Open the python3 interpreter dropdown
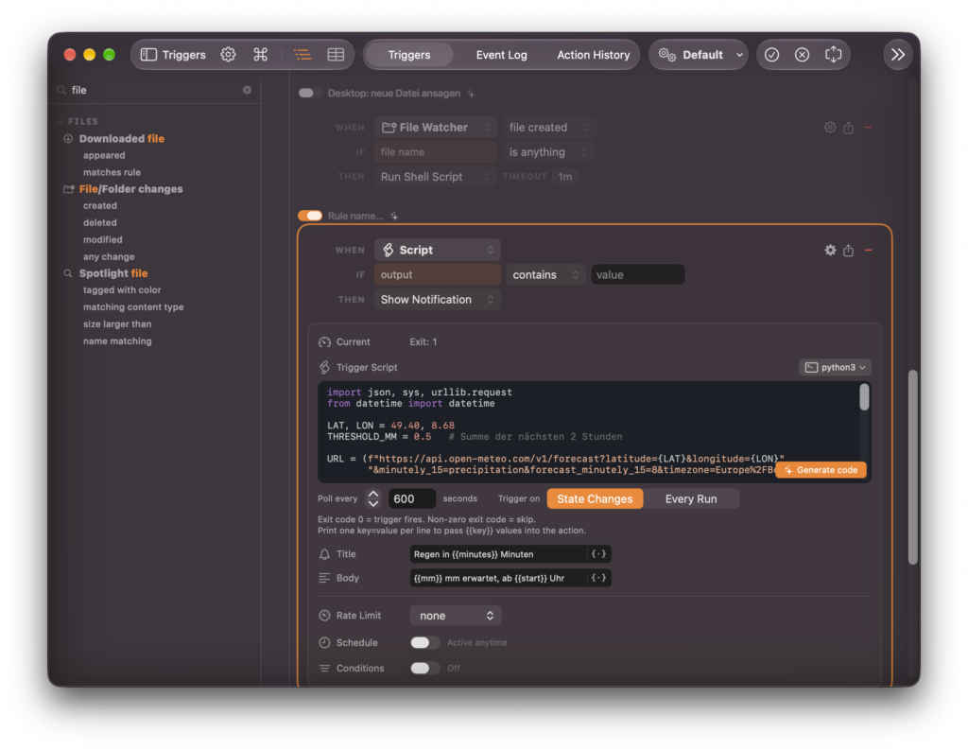The image size is (968, 750). point(835,367)
